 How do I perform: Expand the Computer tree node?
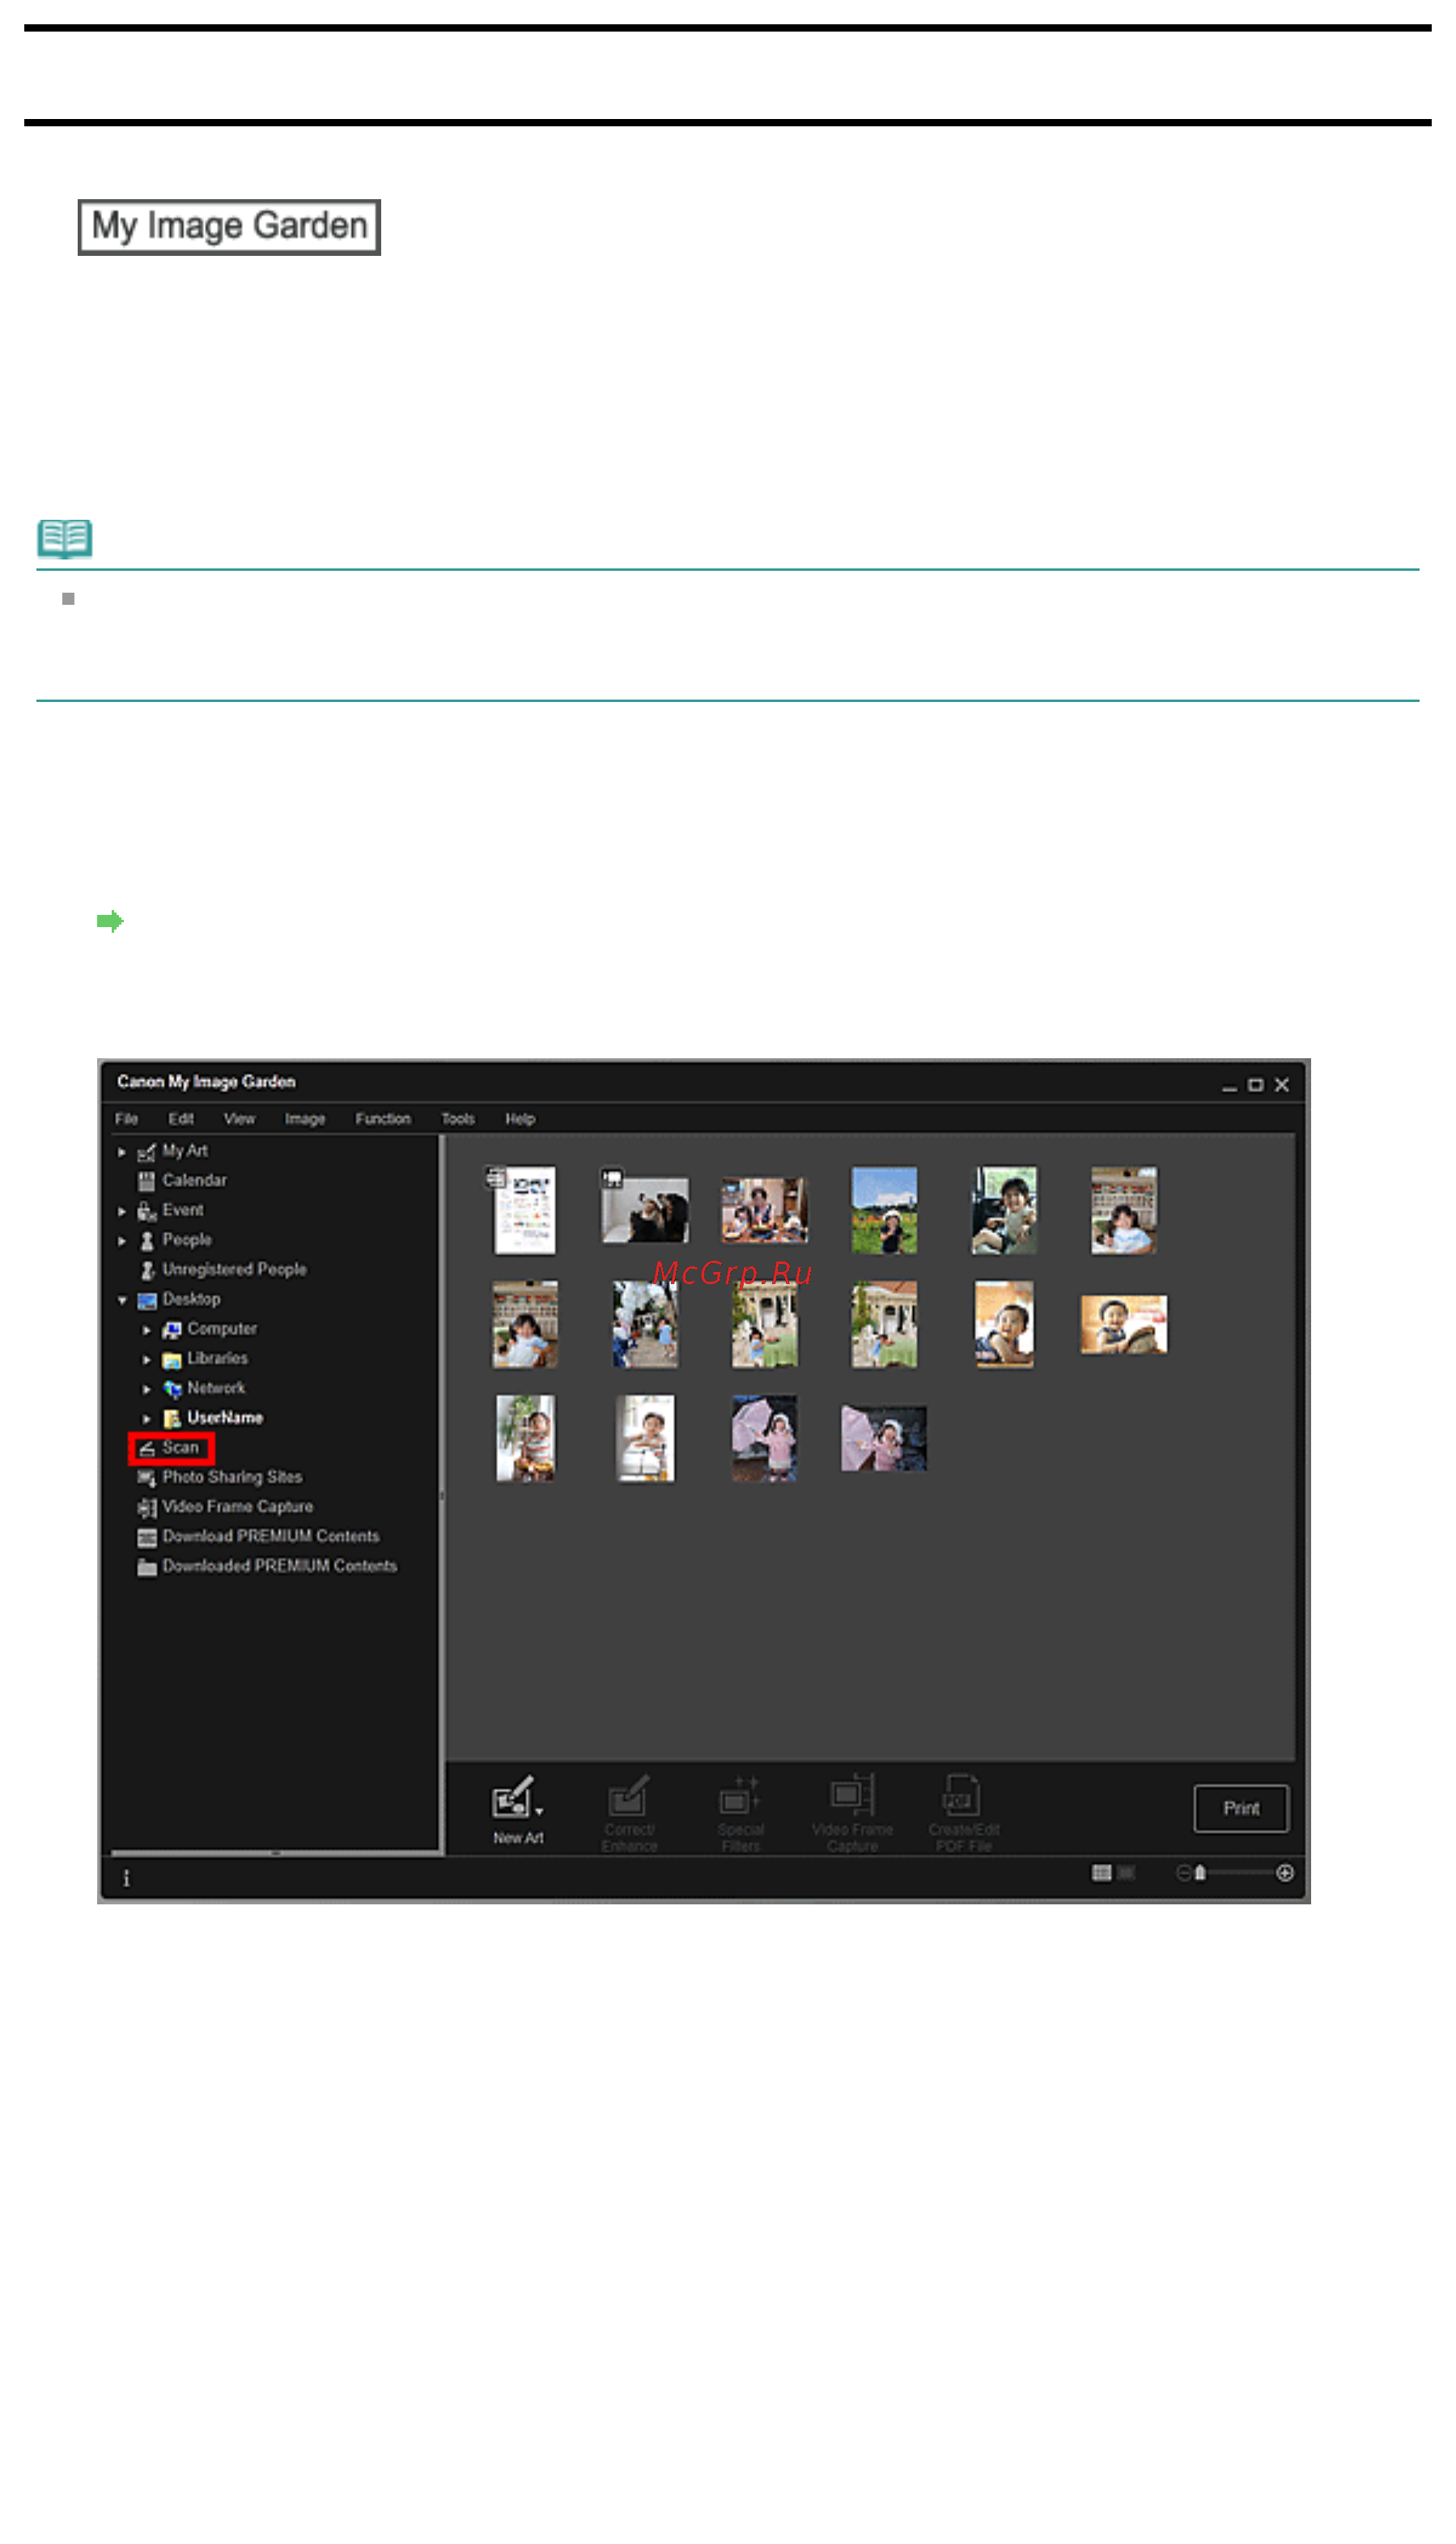147,1330
